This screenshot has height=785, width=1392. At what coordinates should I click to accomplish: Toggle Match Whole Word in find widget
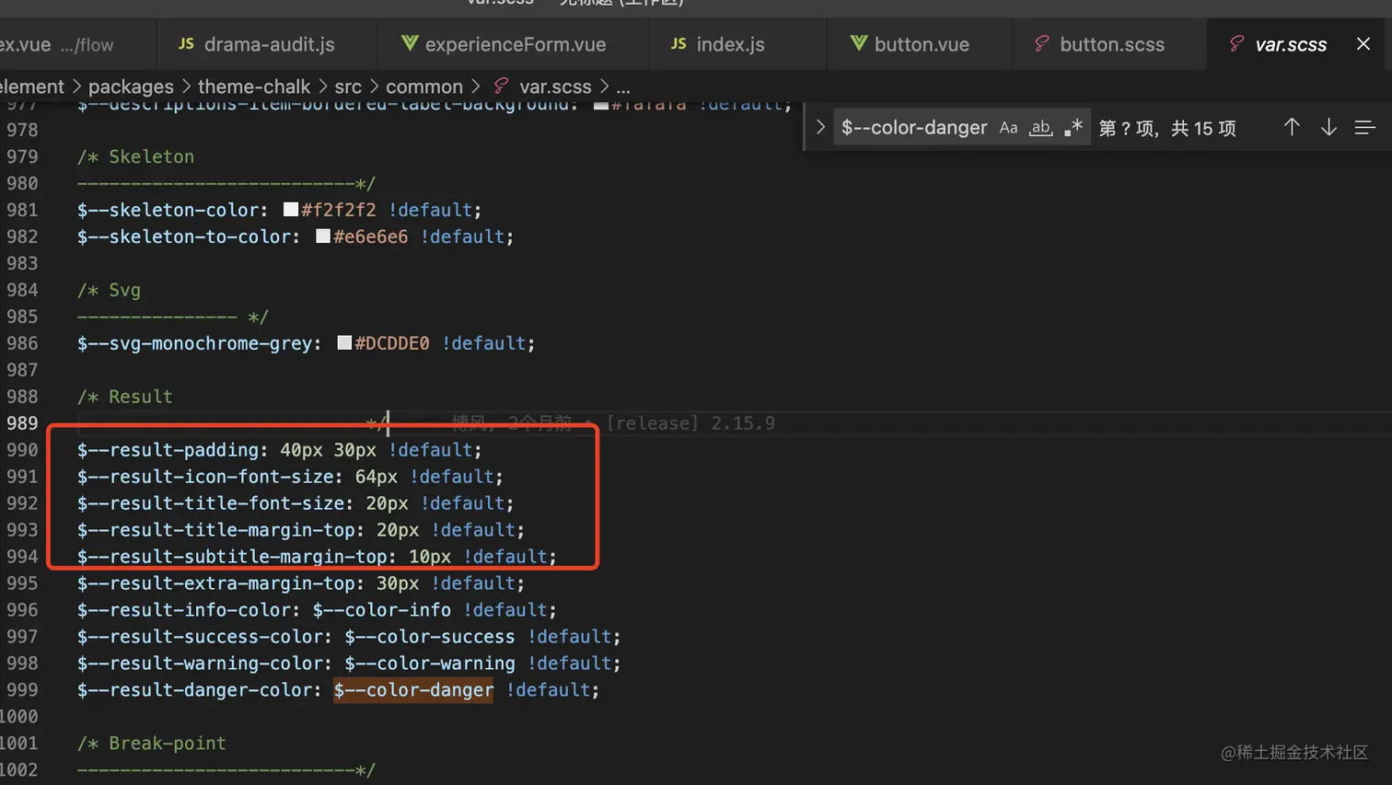pos(1040,128)
